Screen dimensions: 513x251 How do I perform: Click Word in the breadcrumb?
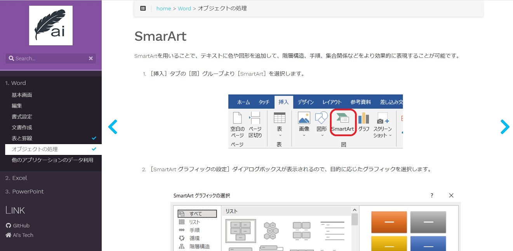point(184,9)
